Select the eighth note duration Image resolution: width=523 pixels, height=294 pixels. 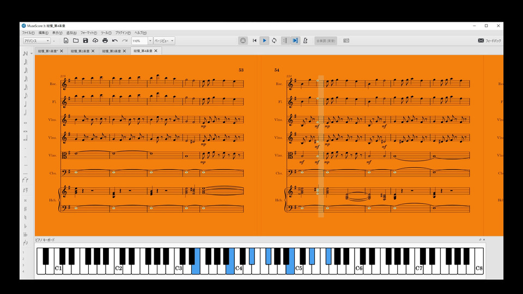(26, 96)
